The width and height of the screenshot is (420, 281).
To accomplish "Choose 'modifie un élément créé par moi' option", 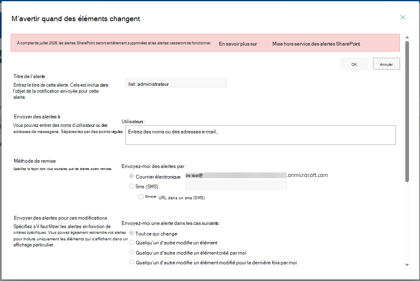I will point(131,252).
